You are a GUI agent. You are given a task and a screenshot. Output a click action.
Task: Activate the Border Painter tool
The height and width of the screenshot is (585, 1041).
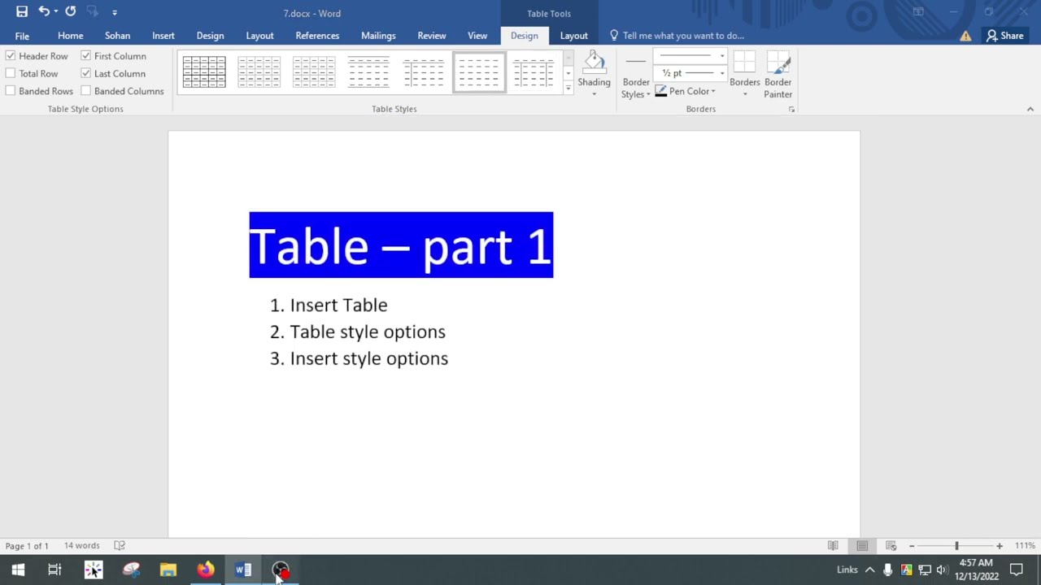point(778,75)
